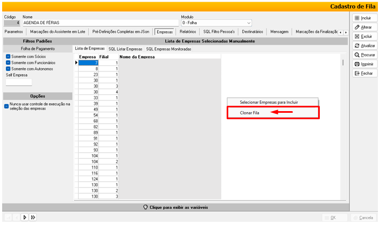The image size is (379, 225).
Task: Open the Modulo dropdown
Action: pyautogui.click(x=248, y=23)
